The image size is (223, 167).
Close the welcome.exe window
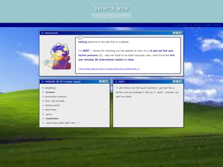(180, 33)
